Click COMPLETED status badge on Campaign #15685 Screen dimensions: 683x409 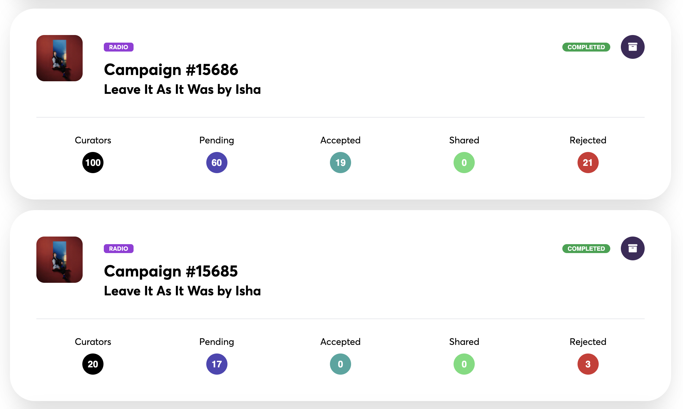(586, 249)
